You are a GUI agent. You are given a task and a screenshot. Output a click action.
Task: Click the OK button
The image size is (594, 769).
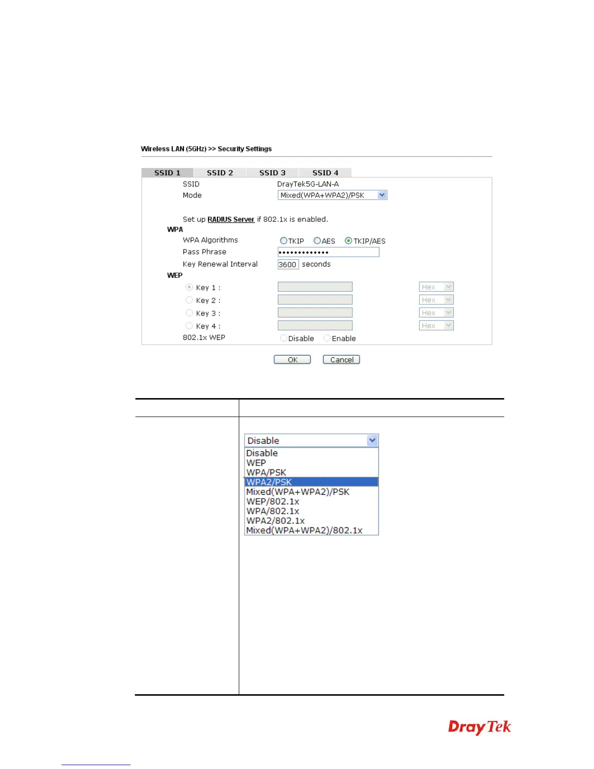pyautogui.click(x=292, y=360)
